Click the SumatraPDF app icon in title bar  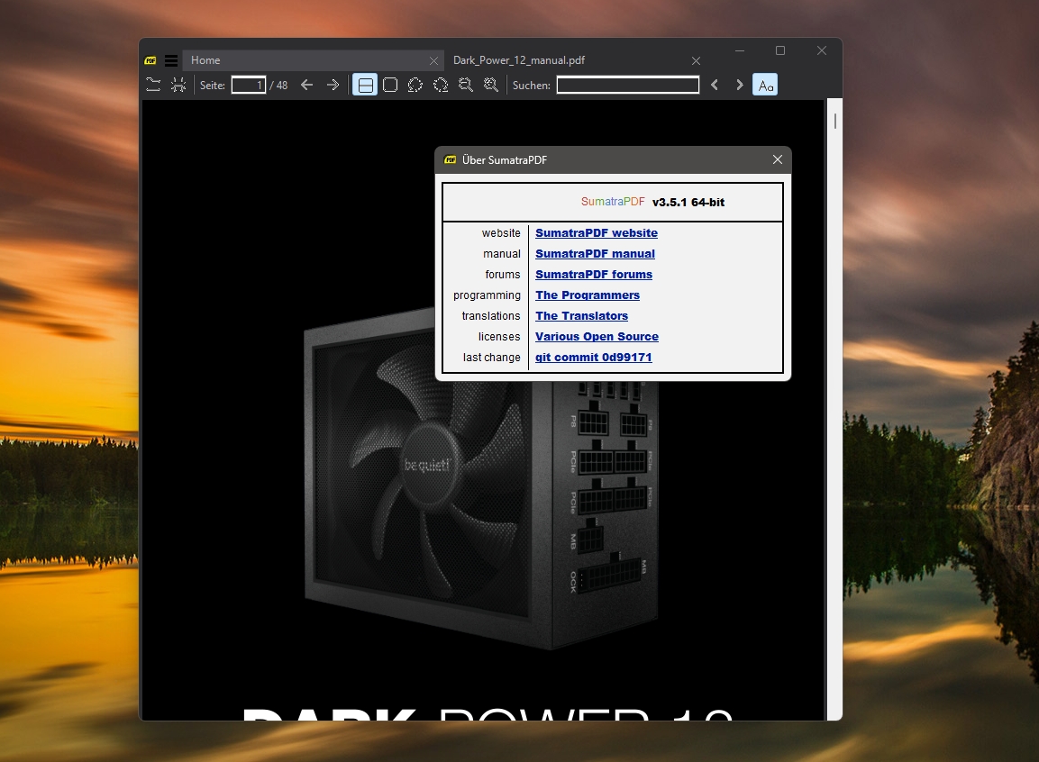tap(150, 60)
